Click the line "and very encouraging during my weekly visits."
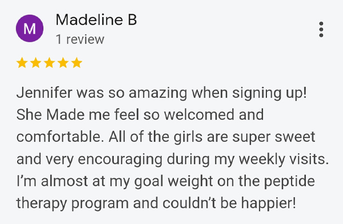The width and height of the screenshot is (343, 224). (x=173, y=159)
